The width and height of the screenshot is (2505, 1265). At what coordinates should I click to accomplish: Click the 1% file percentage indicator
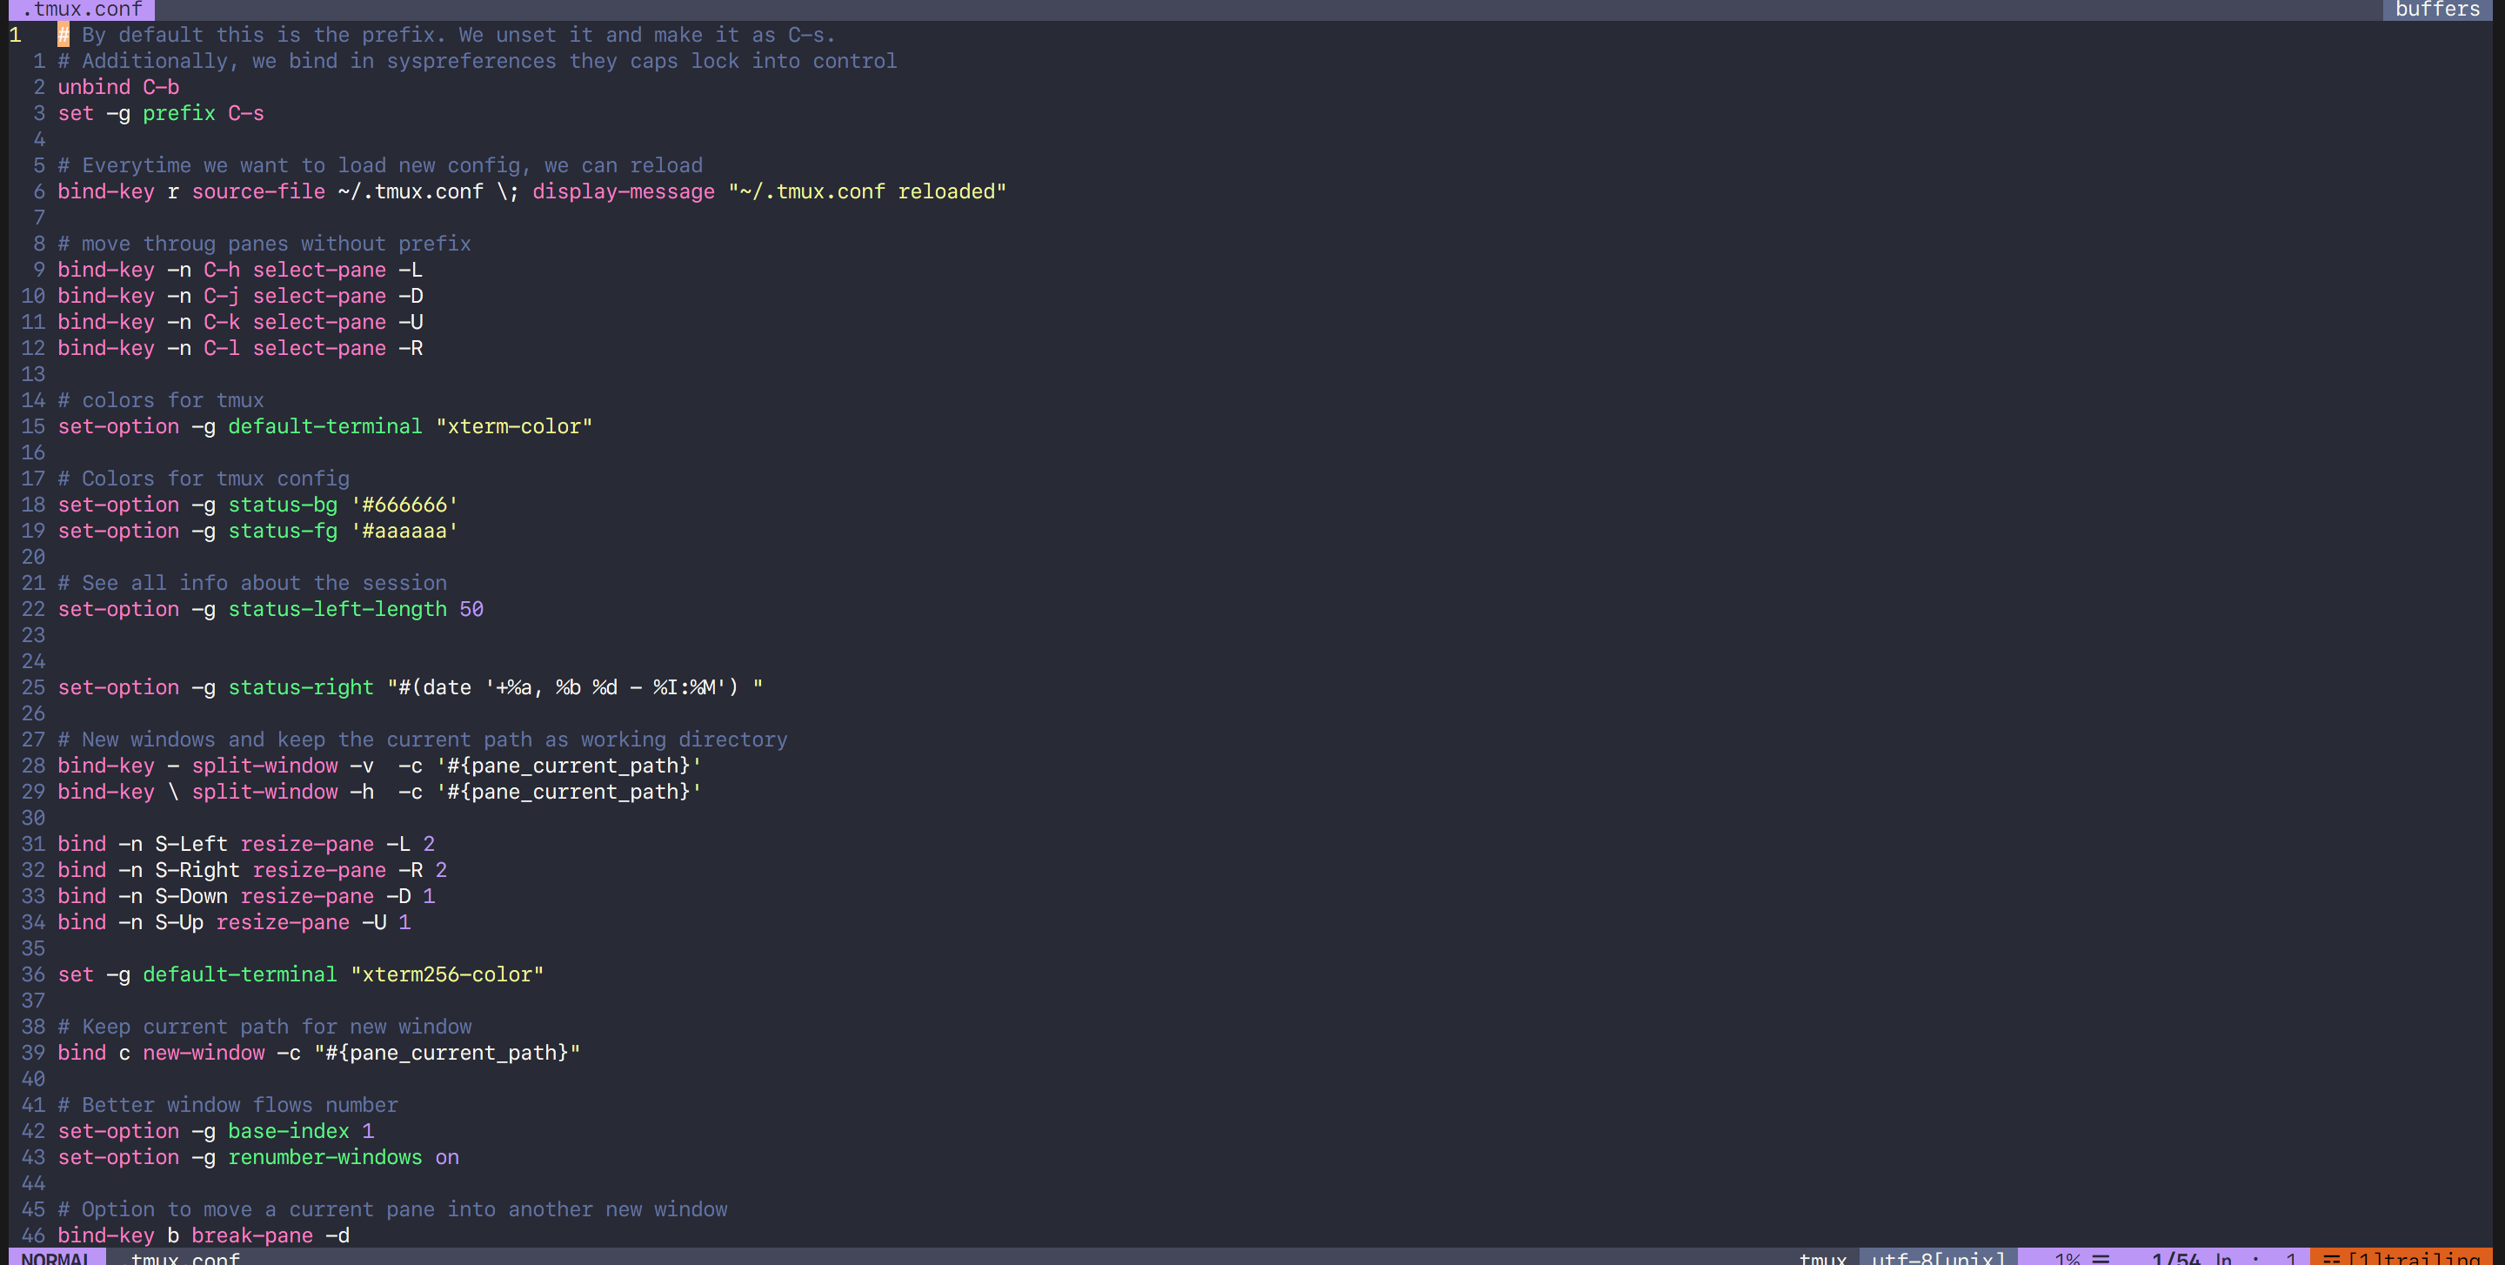point(2067,1257)
